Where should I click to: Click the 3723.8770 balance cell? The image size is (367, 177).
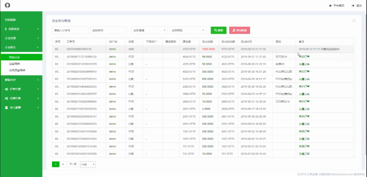[228, 49]
